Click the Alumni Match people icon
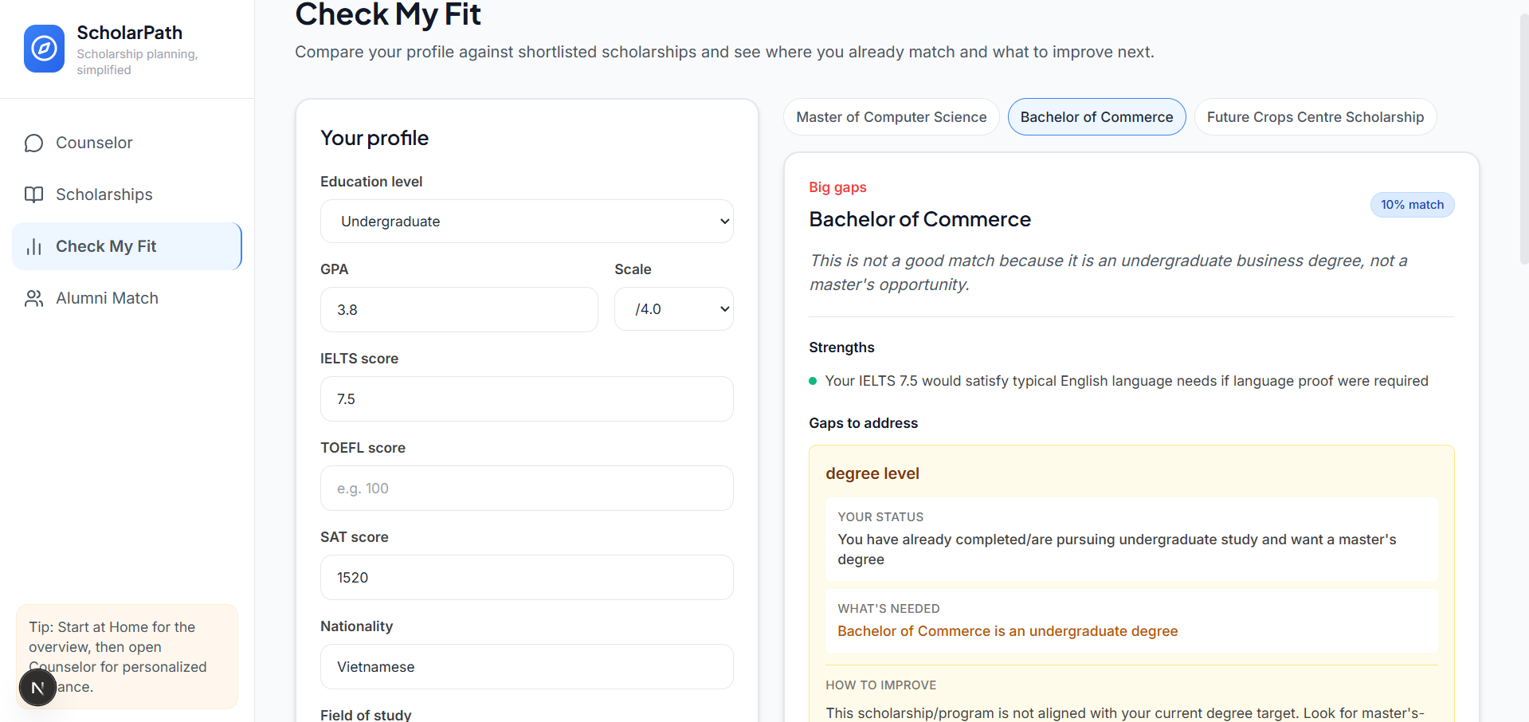 tap(33, 298)
